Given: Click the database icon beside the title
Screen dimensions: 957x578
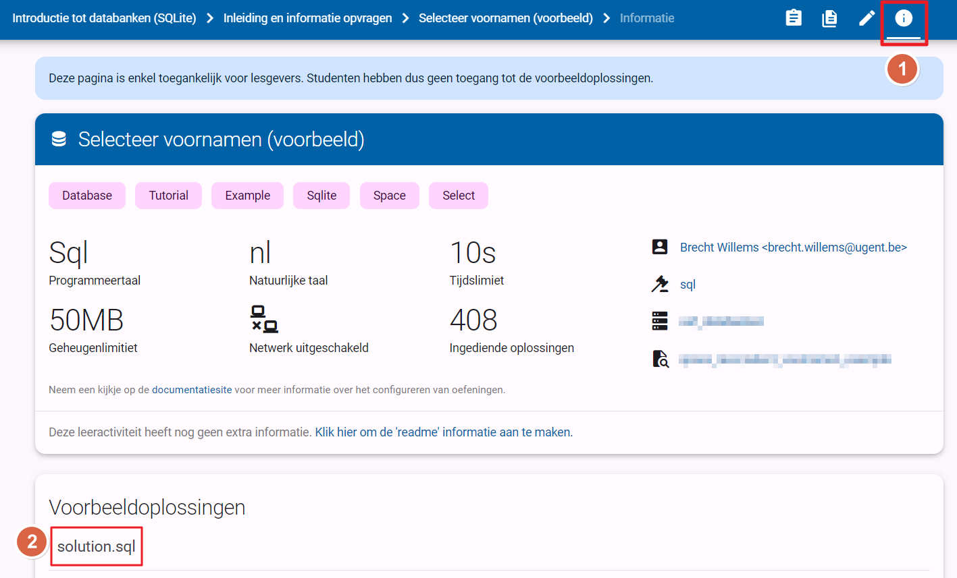Looking at the screenshot, I should coord(59,139).
